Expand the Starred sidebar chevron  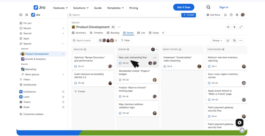click(63, 33)
